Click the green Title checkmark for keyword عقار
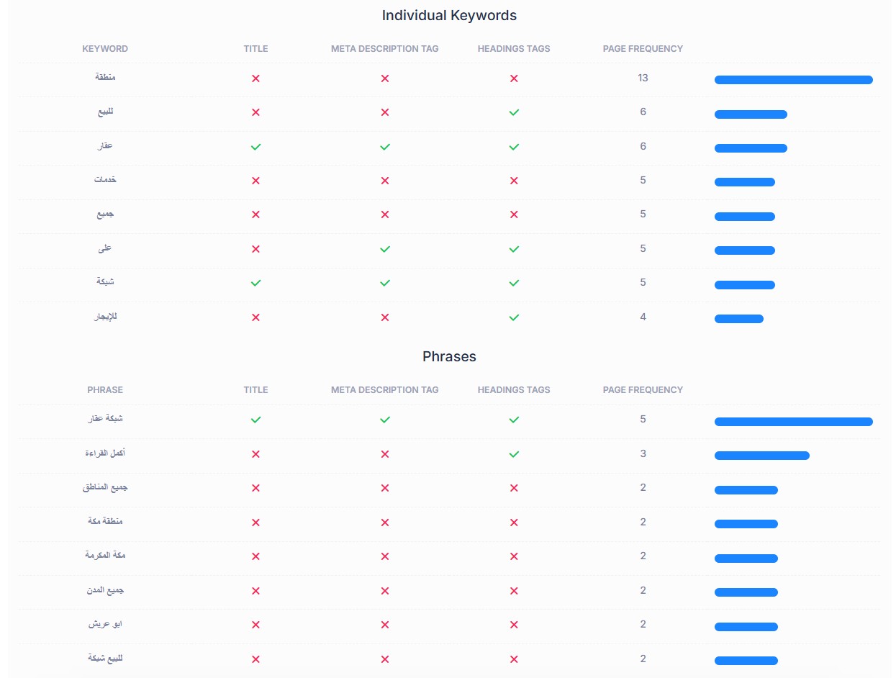The image size is (896, 678). pos(255,147)
